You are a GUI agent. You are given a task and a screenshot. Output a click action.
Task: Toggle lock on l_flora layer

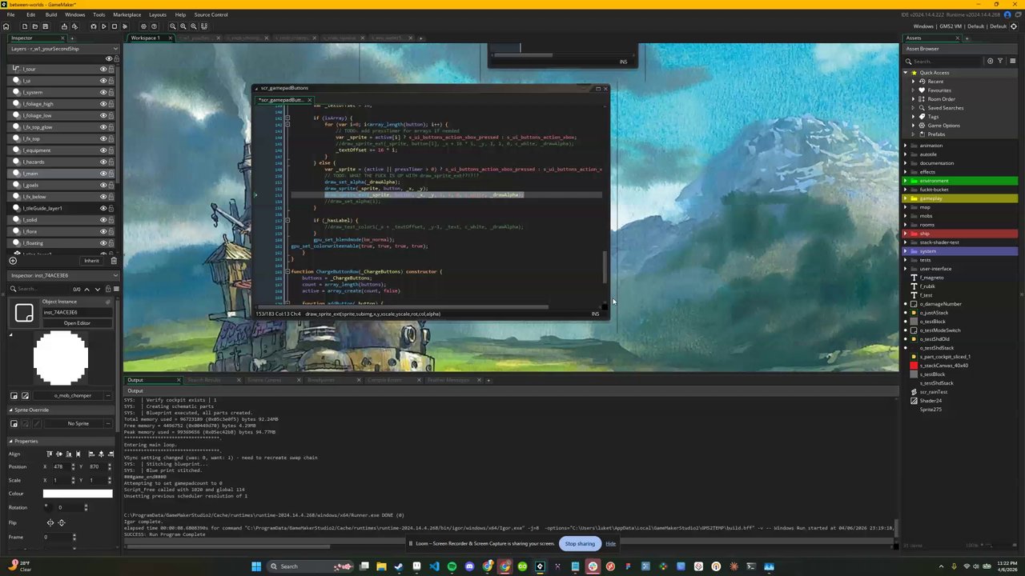pos(111,231)
